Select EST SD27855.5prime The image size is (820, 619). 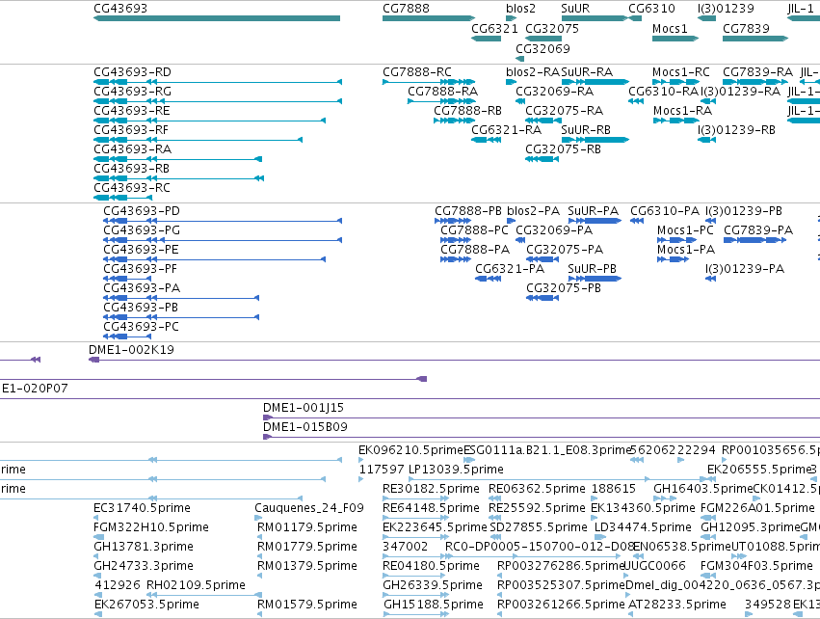[539, 527]
